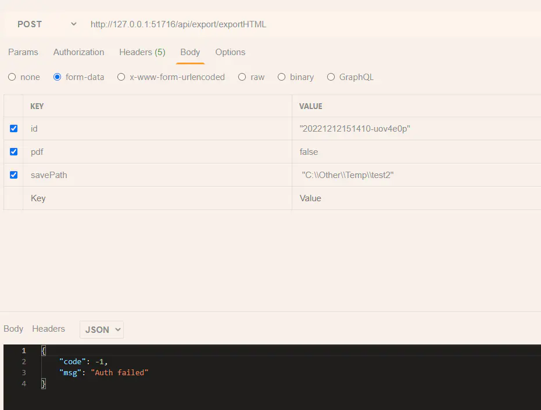Expand the JSON response format dropdown
The width and height of the screenshot is (541, 410).
pyautogui.click(x=102, y=329)
